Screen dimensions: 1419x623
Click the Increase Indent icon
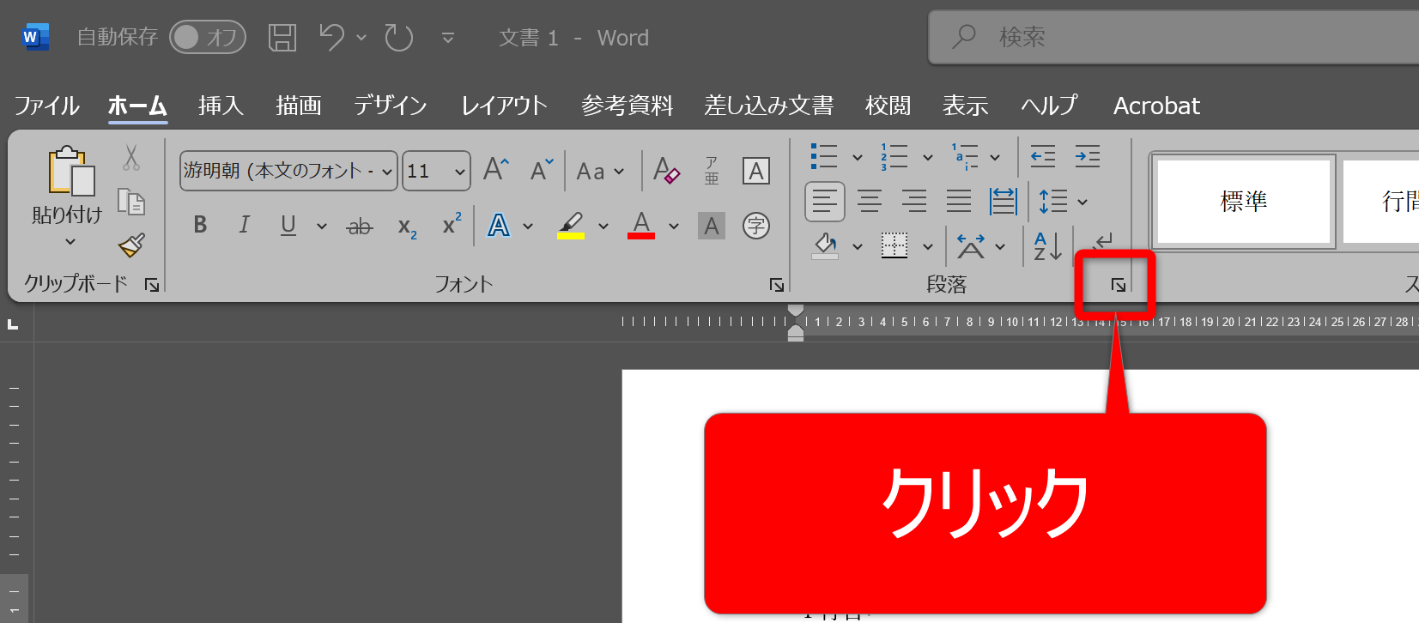tap(1087, 156)
